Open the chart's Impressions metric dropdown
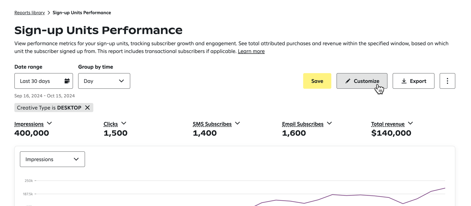471x206 pixels. coord(52,159)
